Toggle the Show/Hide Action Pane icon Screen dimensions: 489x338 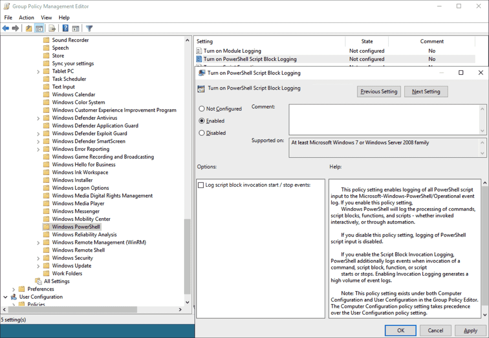tap(75, 28)
